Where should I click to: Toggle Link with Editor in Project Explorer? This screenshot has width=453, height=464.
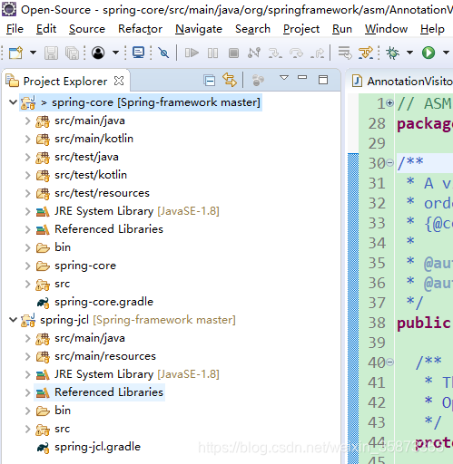(x=230, y=80)
